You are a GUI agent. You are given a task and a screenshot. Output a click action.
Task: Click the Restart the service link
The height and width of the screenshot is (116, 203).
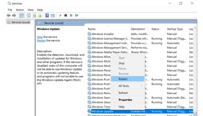[41, 41]
